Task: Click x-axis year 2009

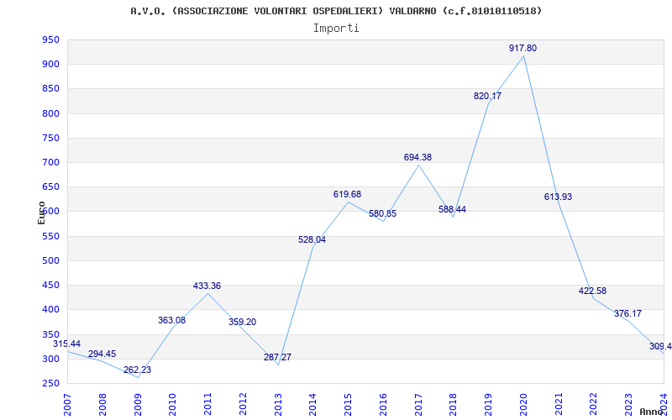Action: (x=138, y=404)
